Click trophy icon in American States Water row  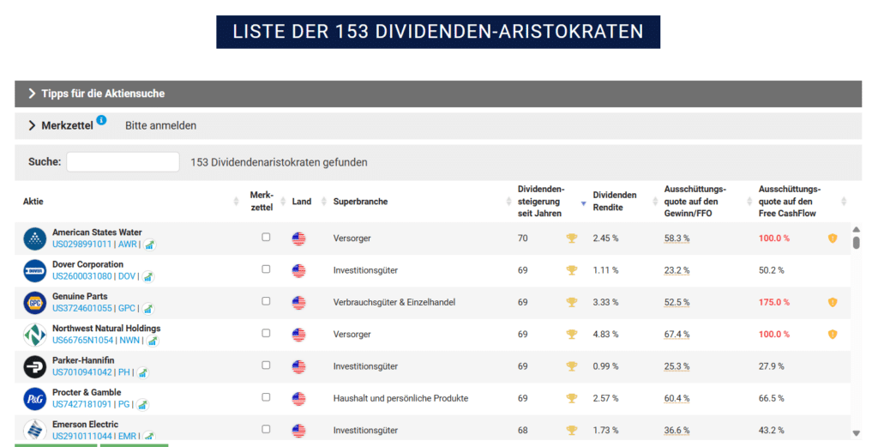point(571,238)
